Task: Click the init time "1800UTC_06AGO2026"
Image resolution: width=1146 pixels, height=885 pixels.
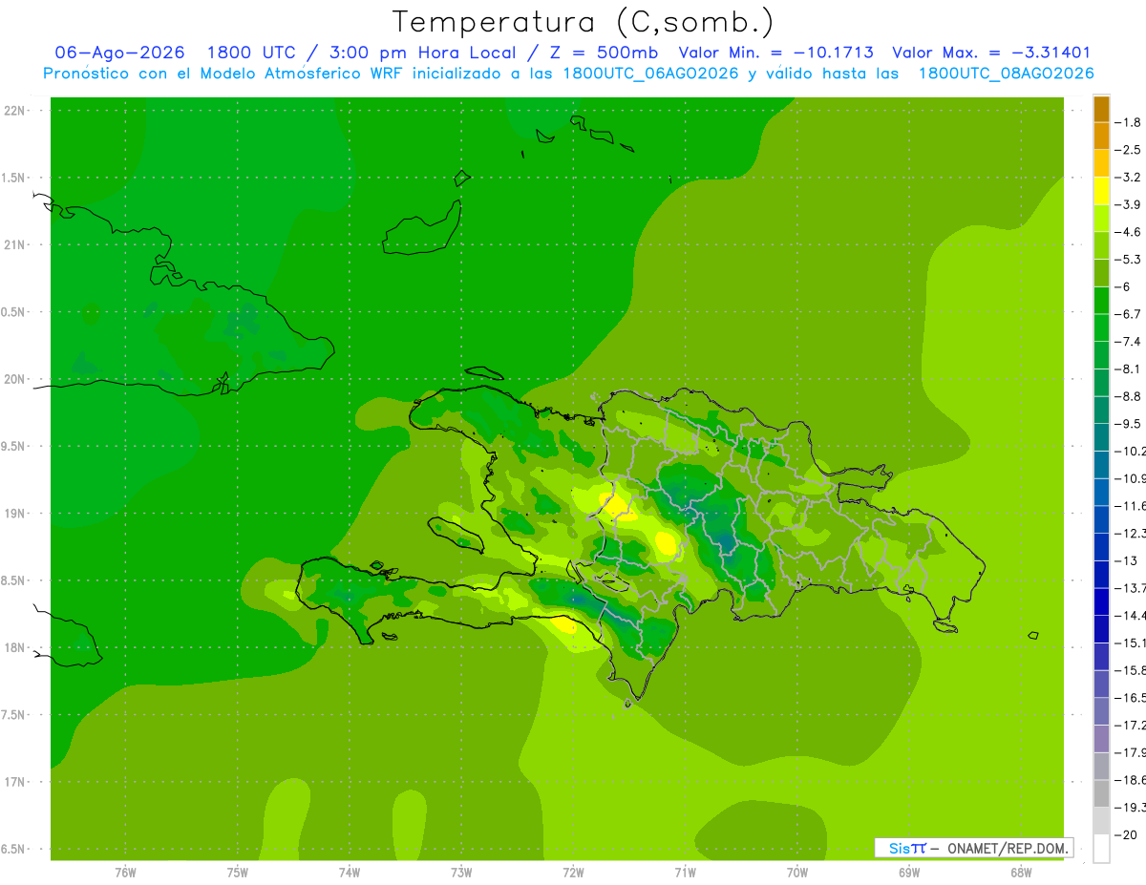Action: (650, 74)
